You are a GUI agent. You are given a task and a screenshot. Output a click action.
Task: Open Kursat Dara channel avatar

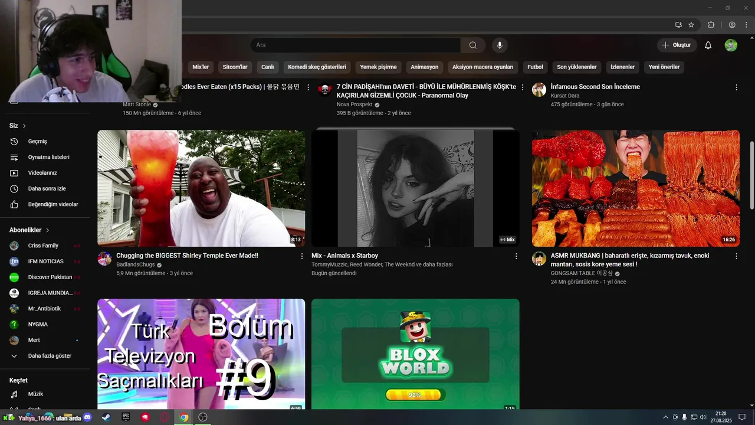(x=539, y=90)
